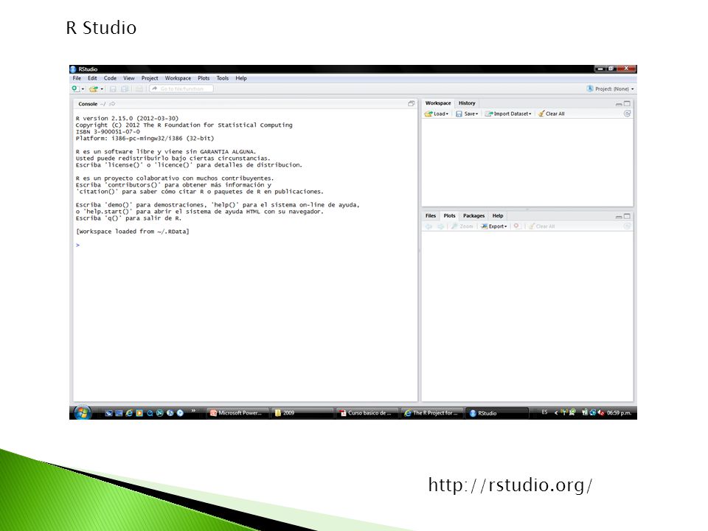
Task: Click the Zoom plot button
Action: point(462,226)
